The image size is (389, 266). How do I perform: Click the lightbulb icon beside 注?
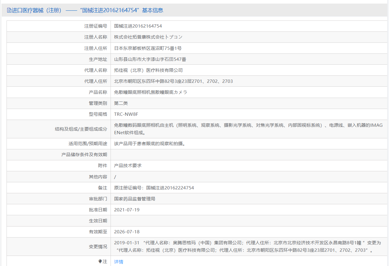point(100,262)
